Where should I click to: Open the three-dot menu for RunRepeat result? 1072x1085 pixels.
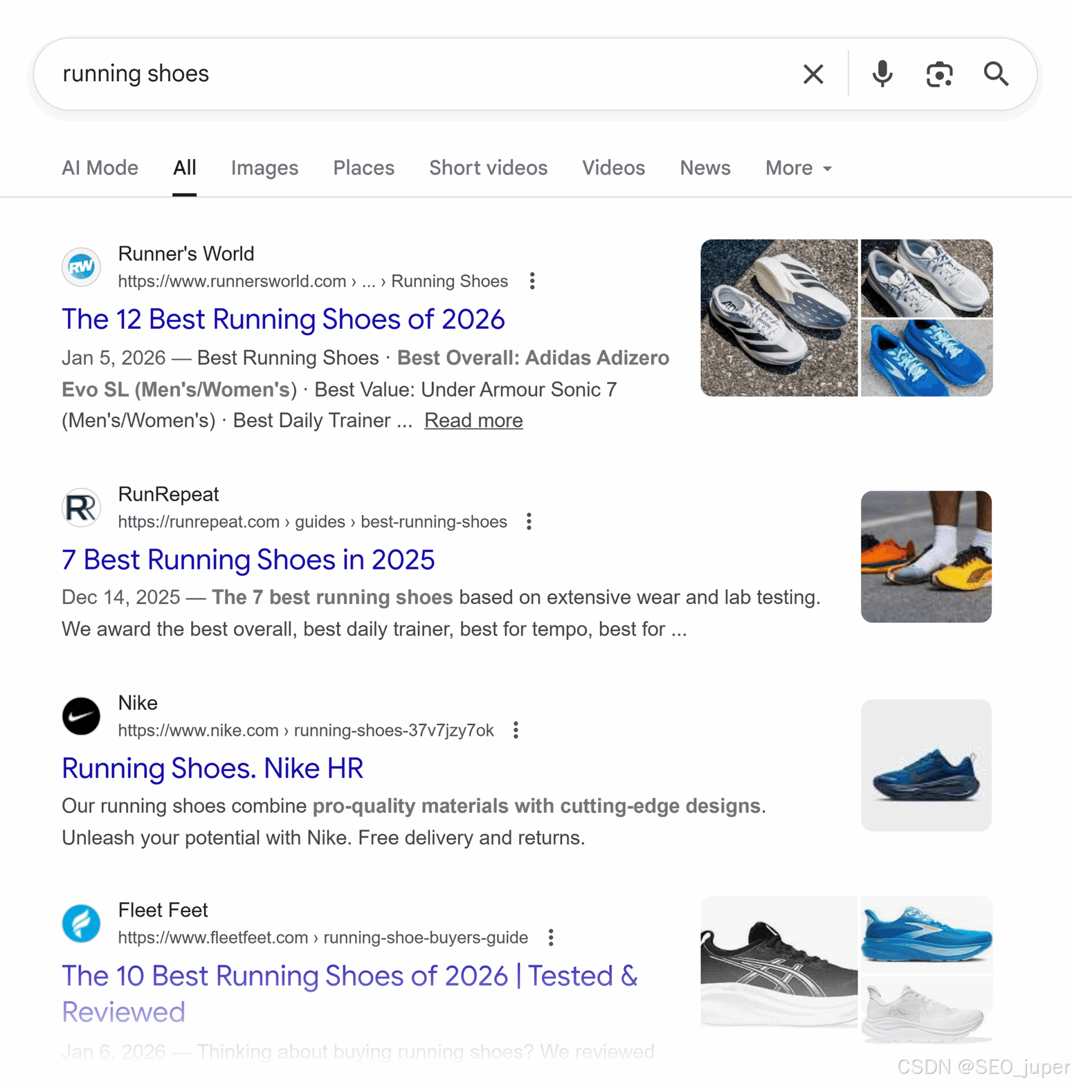coord(529,522)
